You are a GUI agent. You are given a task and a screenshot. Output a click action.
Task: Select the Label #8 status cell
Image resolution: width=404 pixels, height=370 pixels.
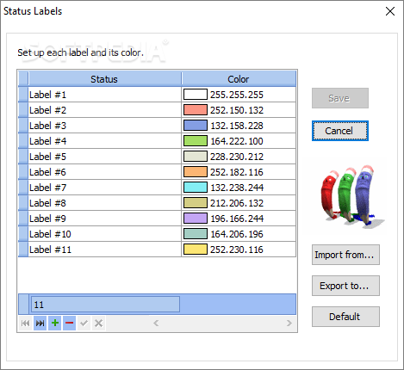point(104,203)
